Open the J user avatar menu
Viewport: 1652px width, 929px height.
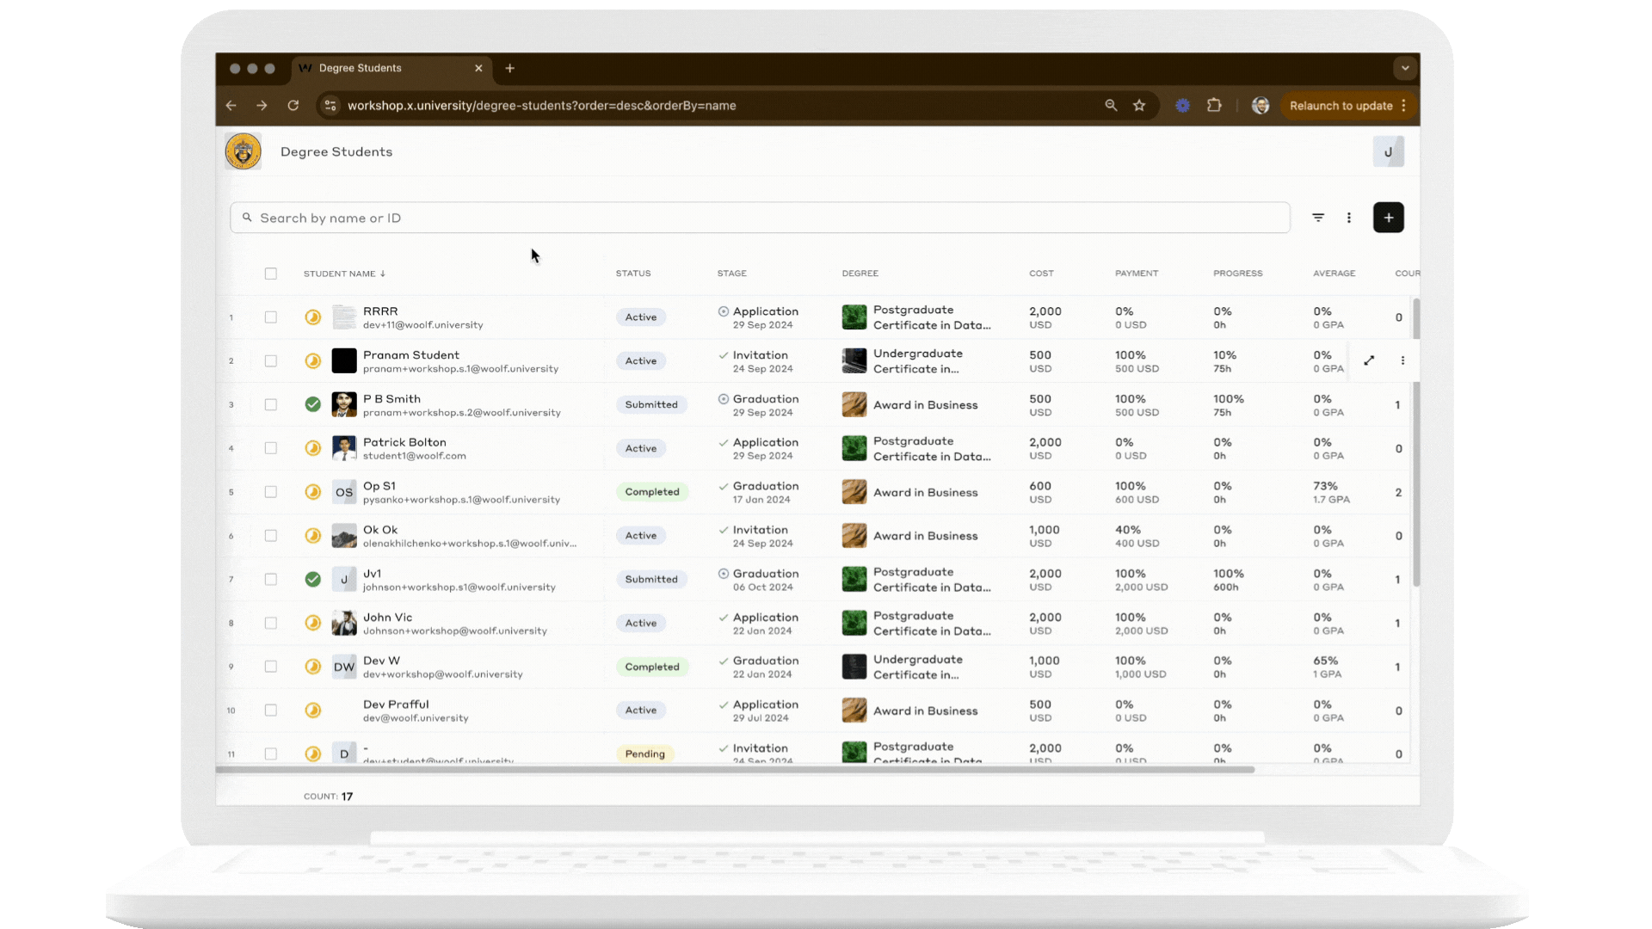click(x=1388, y=151)
